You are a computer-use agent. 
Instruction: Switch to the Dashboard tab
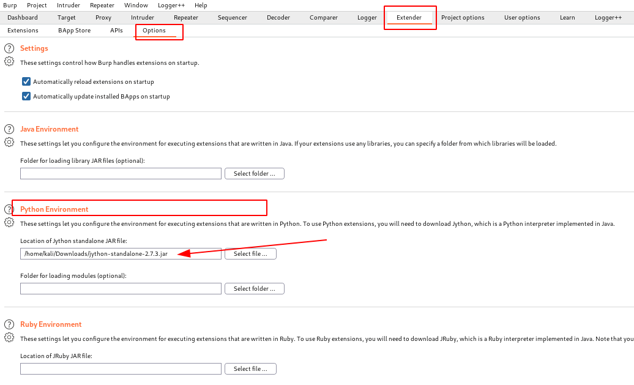click(x=23, y=18)
